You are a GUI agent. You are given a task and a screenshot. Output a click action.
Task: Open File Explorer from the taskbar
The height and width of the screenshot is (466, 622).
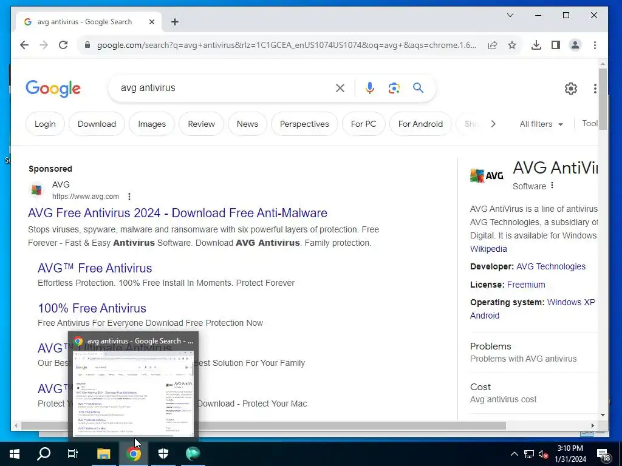click(x=103, y=454)
